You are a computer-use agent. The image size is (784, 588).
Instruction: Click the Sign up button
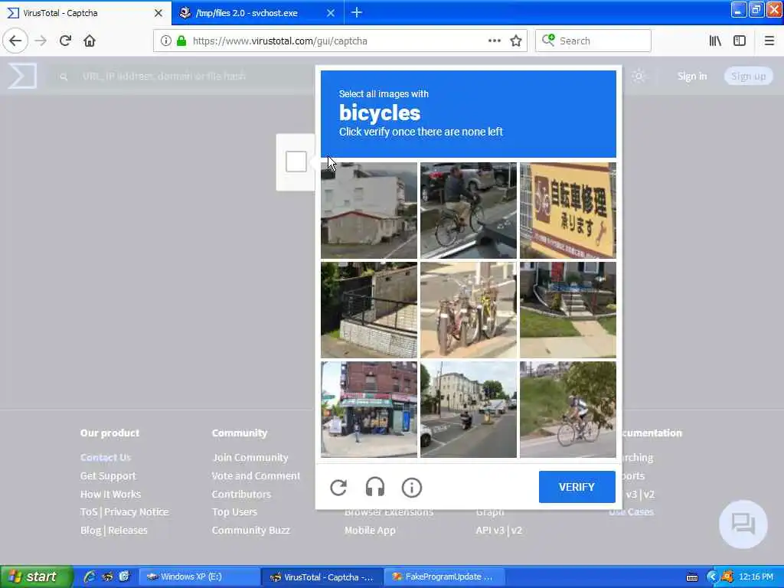coord(748,76)
